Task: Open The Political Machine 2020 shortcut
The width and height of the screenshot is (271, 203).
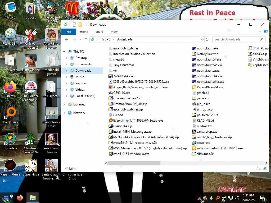Action: point(31,91)
